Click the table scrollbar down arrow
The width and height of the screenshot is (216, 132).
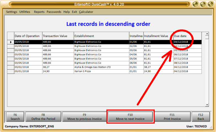click(x=207, y=105)
